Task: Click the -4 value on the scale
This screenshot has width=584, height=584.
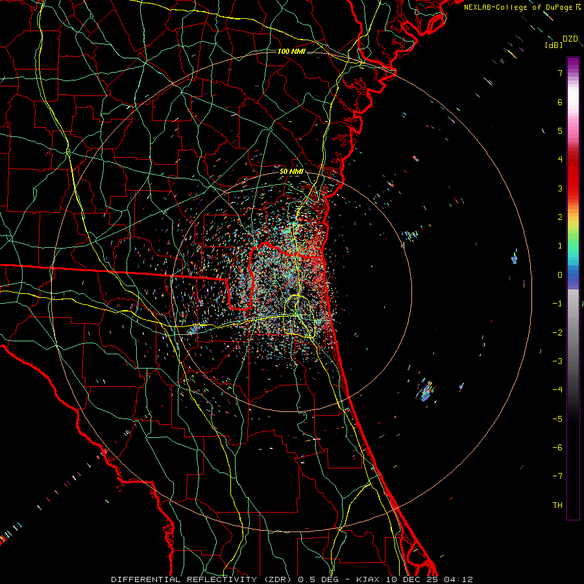Action: click(x=557, y=390)
